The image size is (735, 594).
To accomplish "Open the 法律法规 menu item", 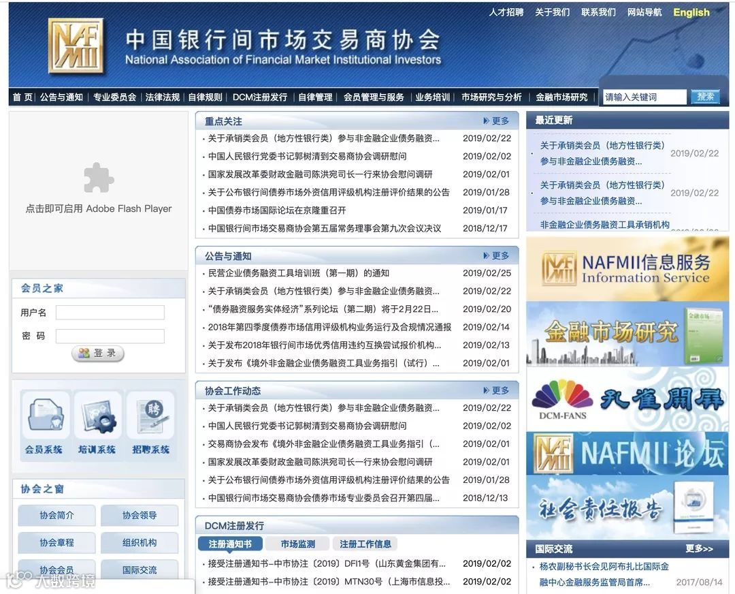I will (162, 97).
